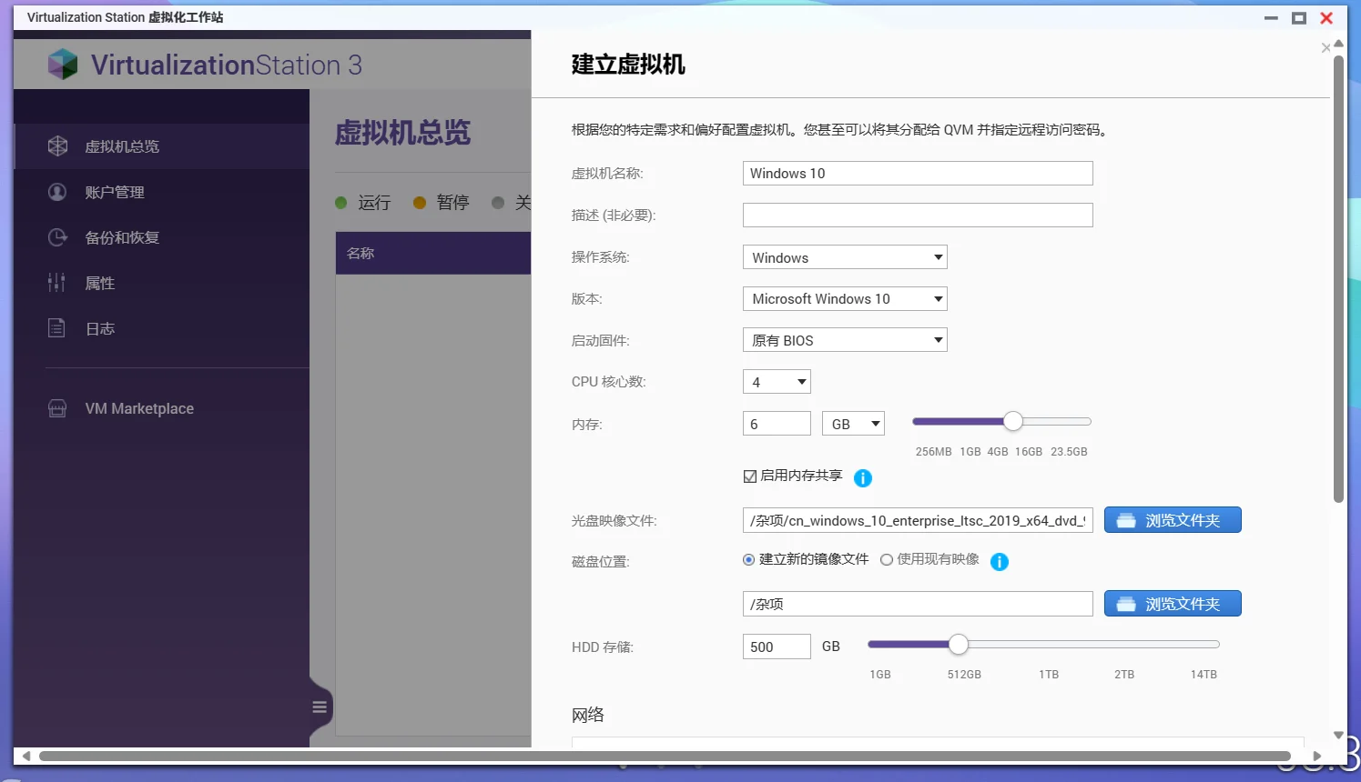The image size is (1361, 782).
Task: Click the 备份和恢复 sidebar icon
Action: click(x=56, y=237)
